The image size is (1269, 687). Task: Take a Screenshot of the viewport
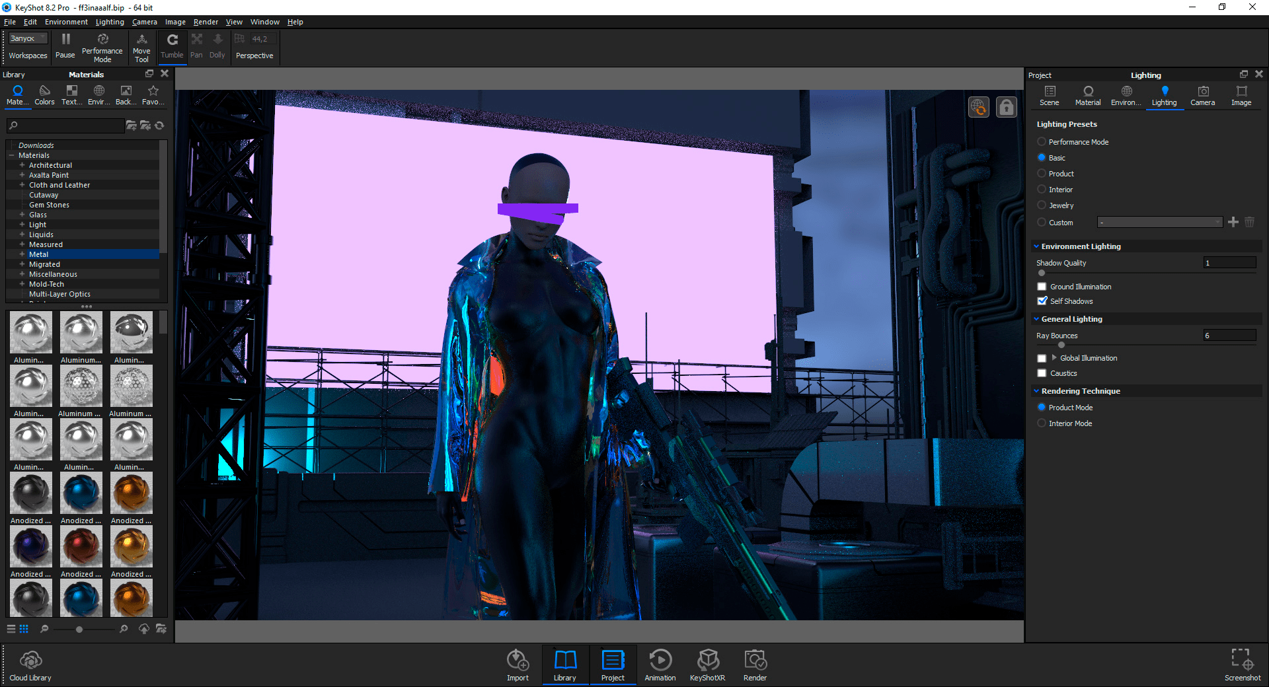pos(1243,665)
